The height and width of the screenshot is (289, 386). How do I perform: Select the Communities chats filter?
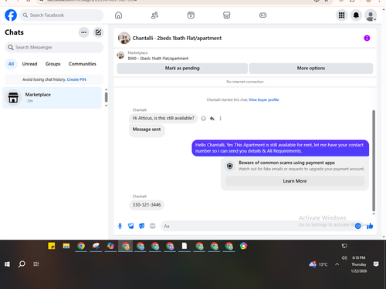(x=83, y=64)
